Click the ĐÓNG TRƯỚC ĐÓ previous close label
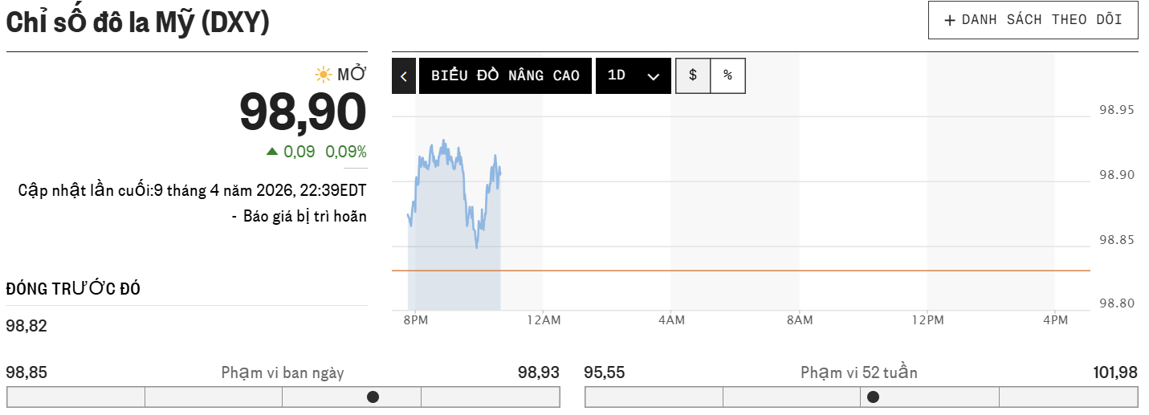Image resolution: width=1149 pixels, height=415 pixels. point(73,289)
